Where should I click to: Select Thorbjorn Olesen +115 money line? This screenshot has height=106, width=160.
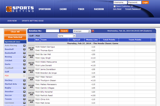(93, 81)
